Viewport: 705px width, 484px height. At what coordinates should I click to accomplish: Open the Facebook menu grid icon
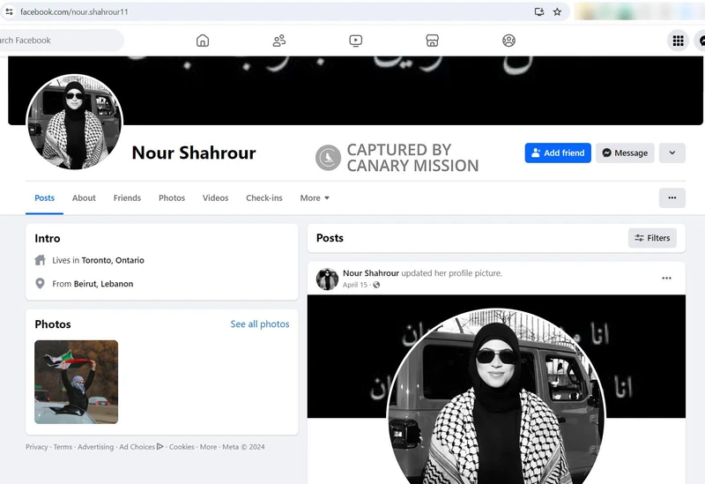pos(678,41)
